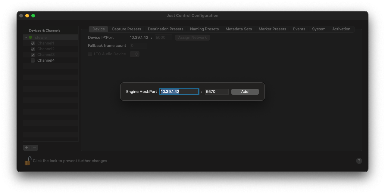Viewport: 385px width, 194px height.
Task: Toggle the Channel2 checkbox
Action: click(x=33, y=49)
